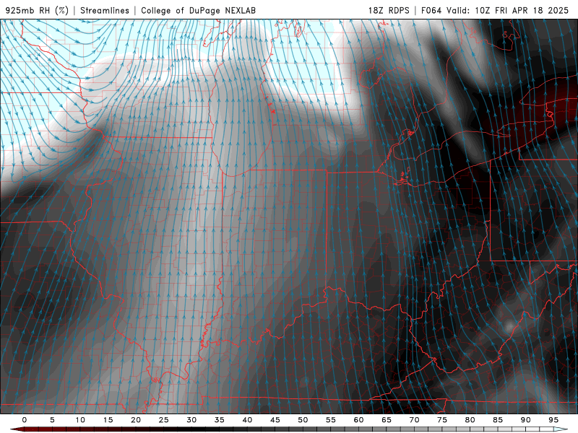
Task: Click the '5' value on the color scale
Action: click(52, 420)
